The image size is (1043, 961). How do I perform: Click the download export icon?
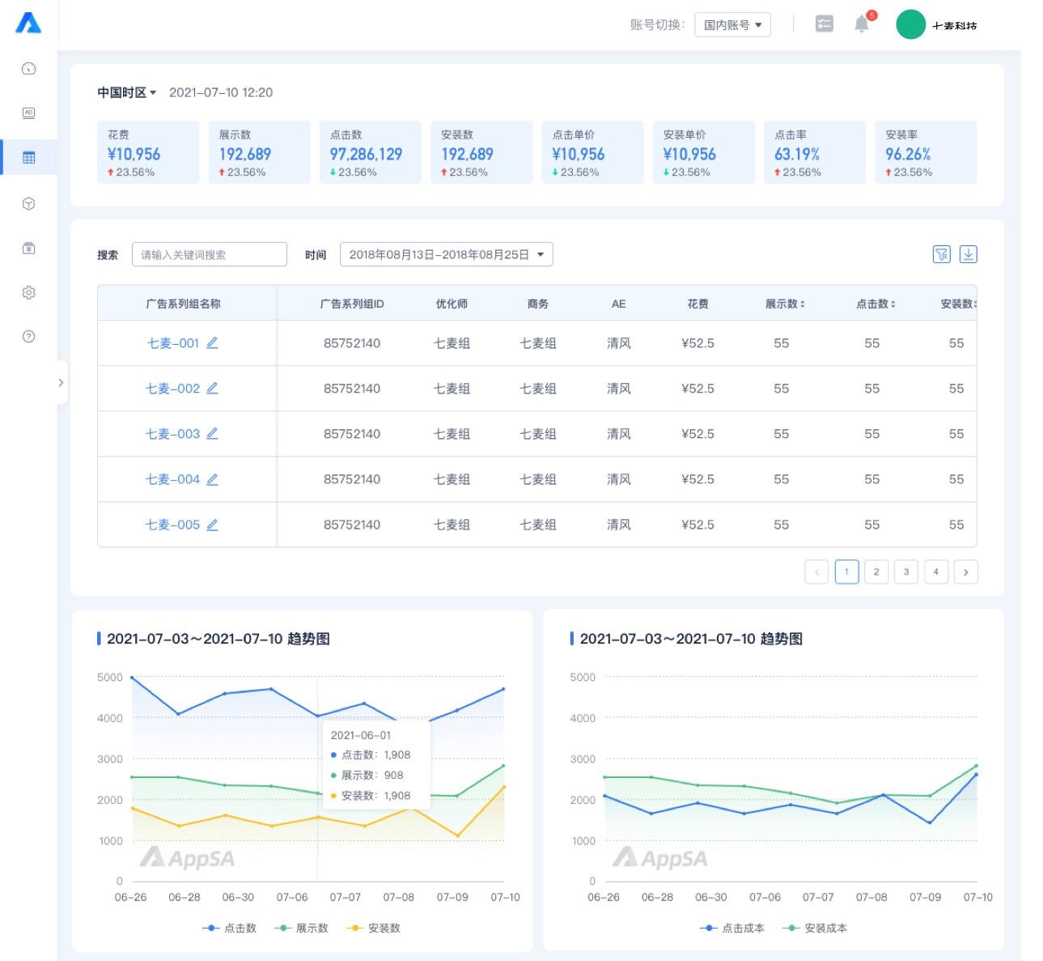(969, 254)
